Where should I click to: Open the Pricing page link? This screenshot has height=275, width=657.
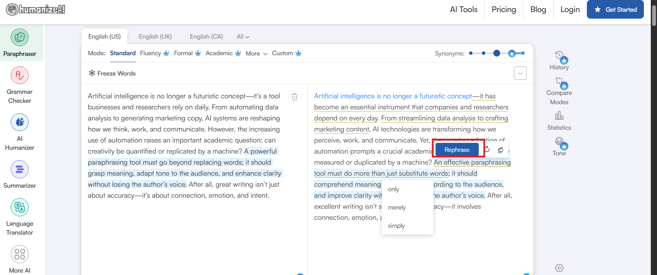point(504,10)
